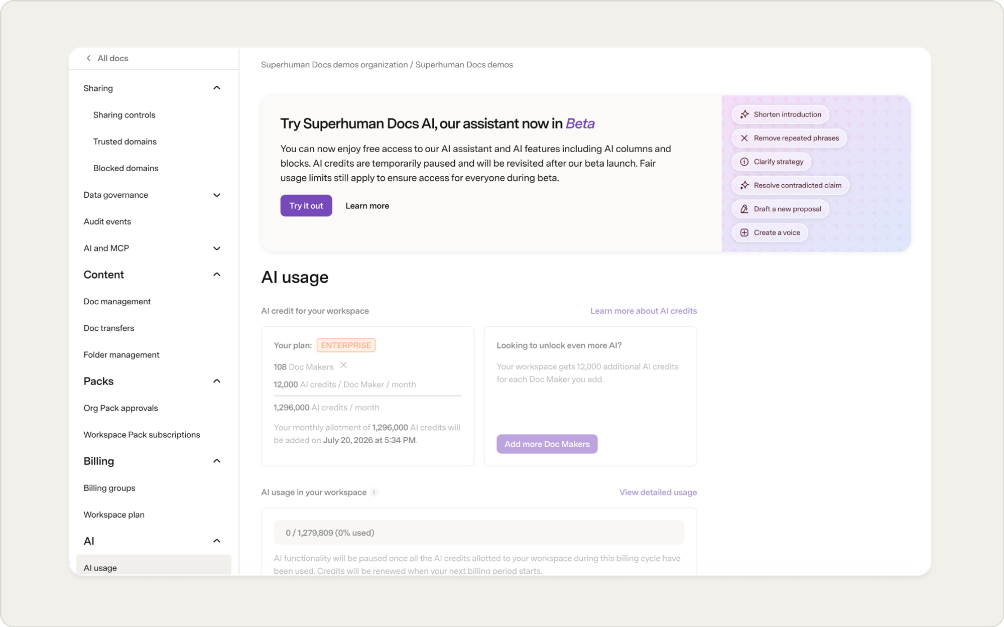Click Learn more in the beta banner
The width and height of the screenshot is (1004, 627).
pyautogui.click(x=367, y=206)
